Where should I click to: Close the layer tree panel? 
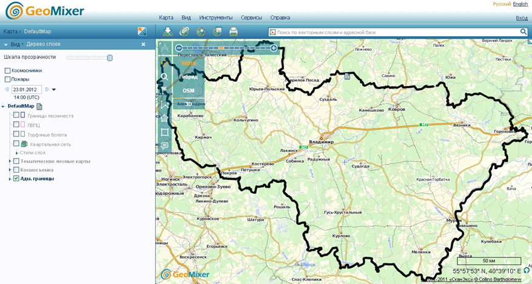pos(144,44)
